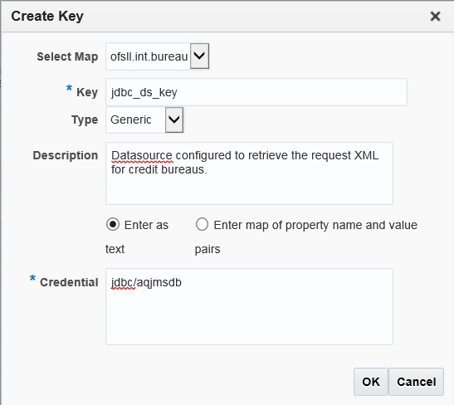Click inside the Credential text area
454x405 pixels.
coord(249,306)
